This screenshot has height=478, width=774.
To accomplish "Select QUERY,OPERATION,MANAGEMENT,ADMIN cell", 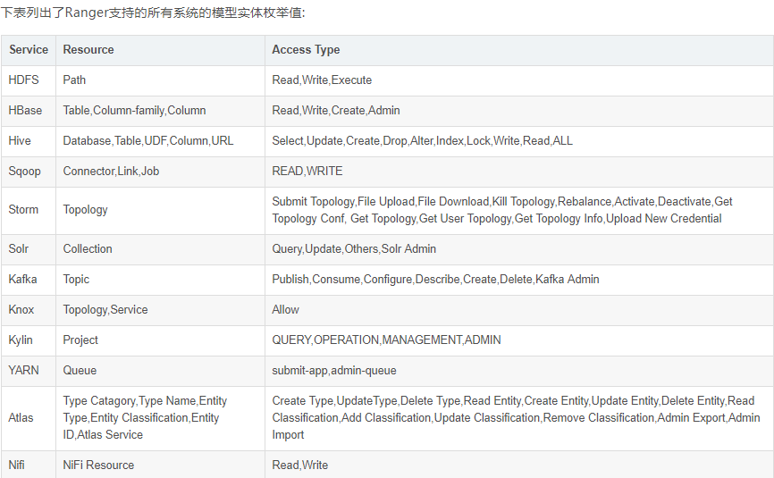I will click(x=518, y=340).
